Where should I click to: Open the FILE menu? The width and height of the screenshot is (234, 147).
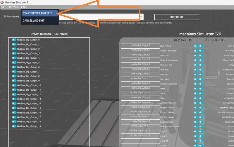(x=4, y=7)
